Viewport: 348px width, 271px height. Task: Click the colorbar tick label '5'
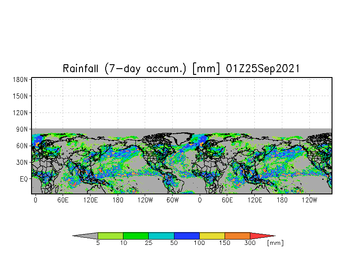point(98,243)
